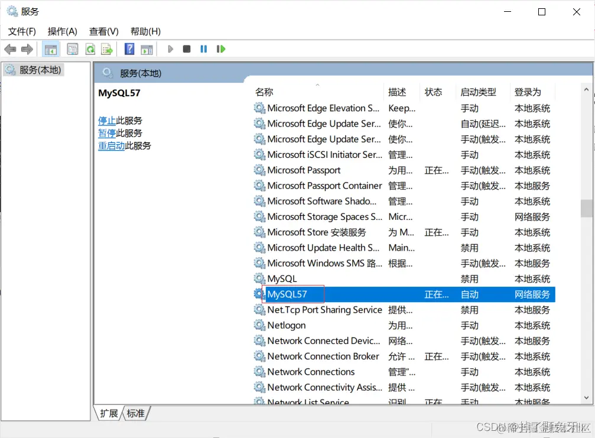Click the Stop service square icon
Image resolution: width=595 pixels, height=438 pixels.
[x=186, y=49]
